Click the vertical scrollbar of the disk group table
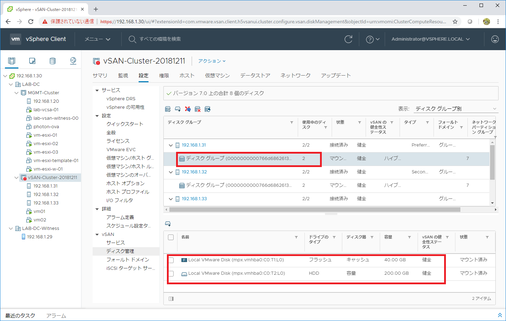 coord(492,162)
